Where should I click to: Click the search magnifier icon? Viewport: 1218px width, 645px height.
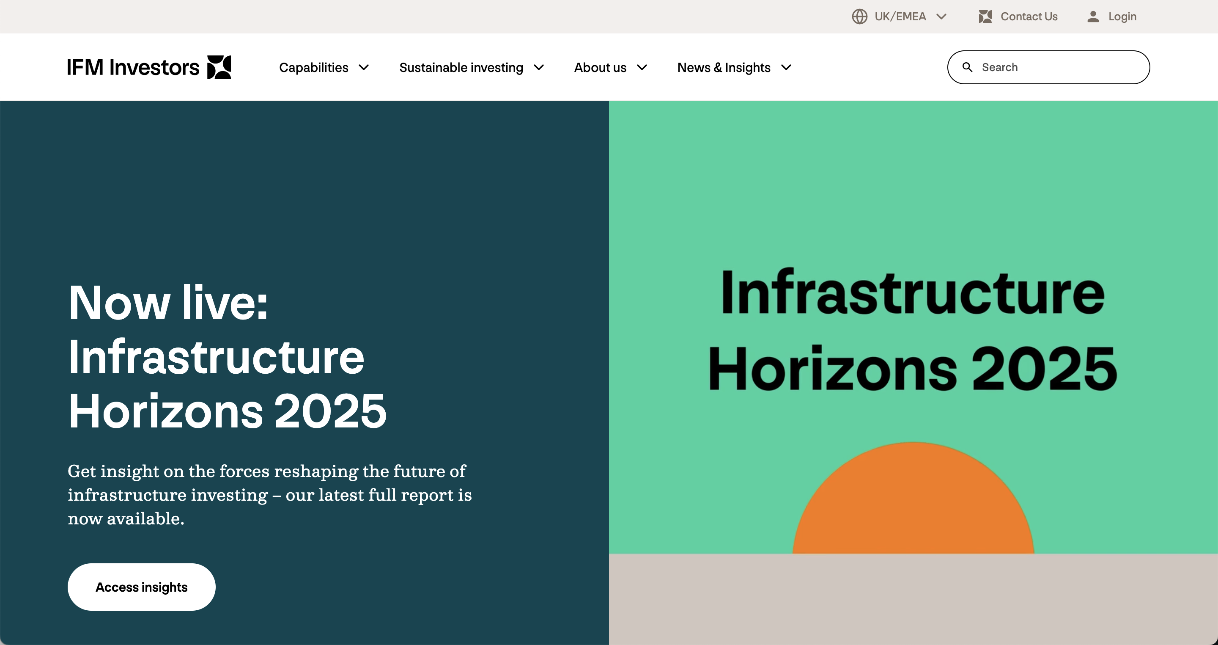pos(967,67)
